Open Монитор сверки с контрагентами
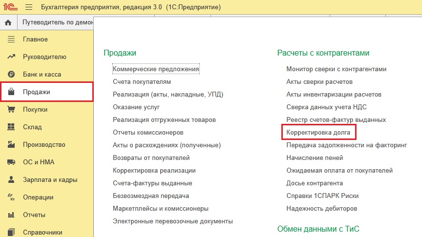Image resolution: width=422 pixels, height=237 pixels. (x=337, y=69)
